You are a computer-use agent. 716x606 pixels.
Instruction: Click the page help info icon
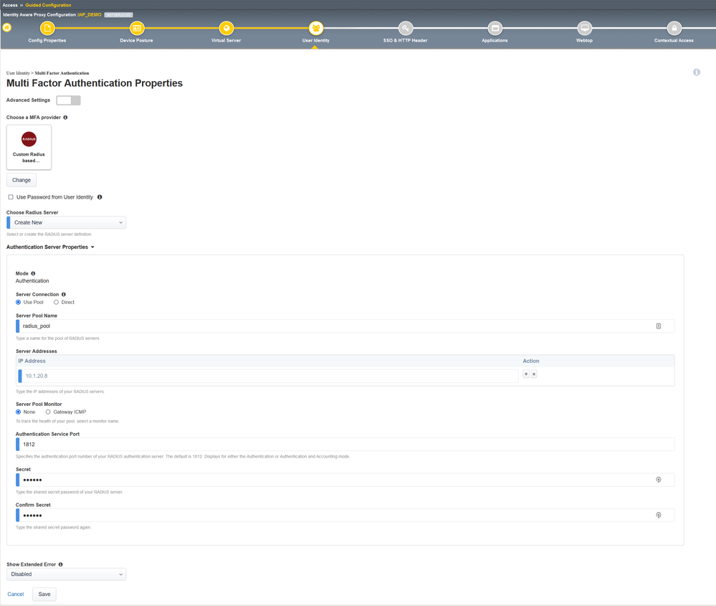[x=697, y=72]
